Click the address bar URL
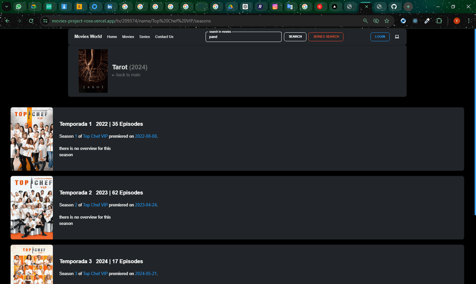476x284 pixels. click(x=131, y=21)
